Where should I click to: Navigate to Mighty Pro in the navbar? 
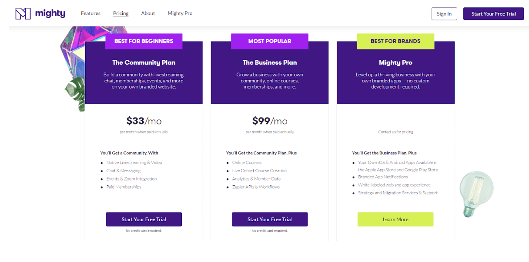(x=180, y=13)
